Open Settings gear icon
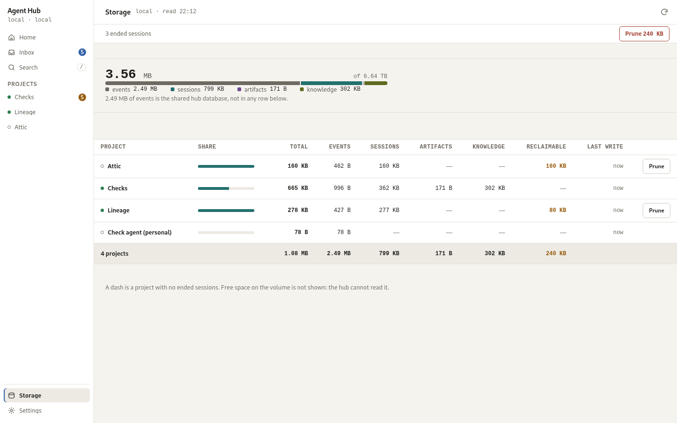Image resolution: width=677 pixels, height=423 pixels. [11, 411]
